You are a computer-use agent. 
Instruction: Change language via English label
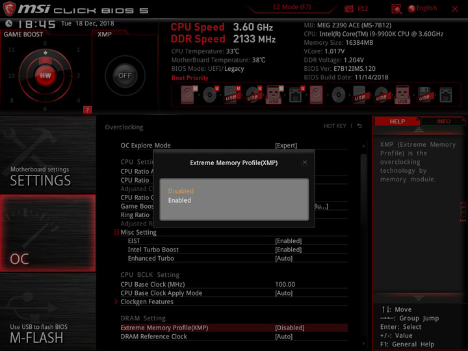click(x=426, y=8)
